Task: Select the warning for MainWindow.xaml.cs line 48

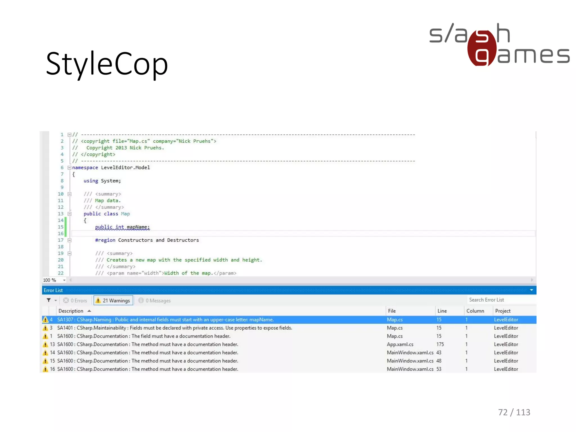Action: point(289,361)
